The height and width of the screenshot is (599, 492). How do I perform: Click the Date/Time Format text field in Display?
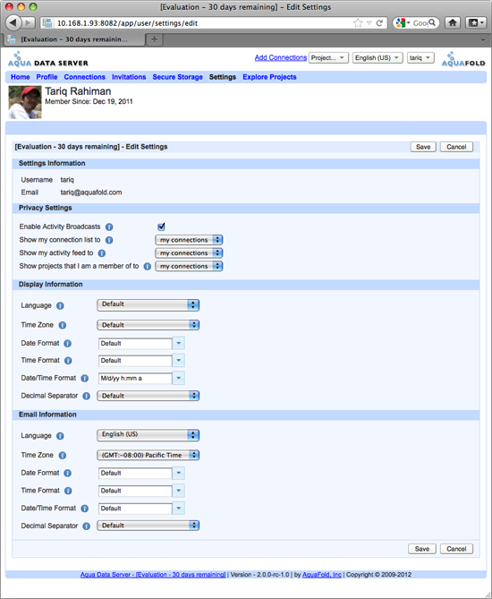(135, 378)
